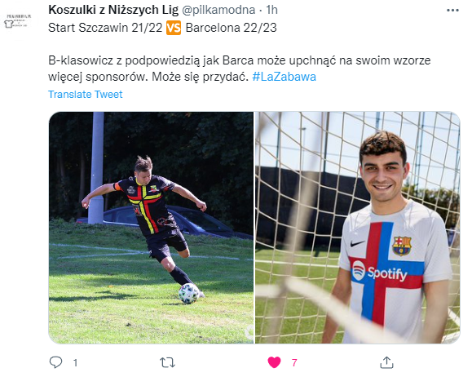Open the tweet via the 1h timestamp

(x=271, y=10)
